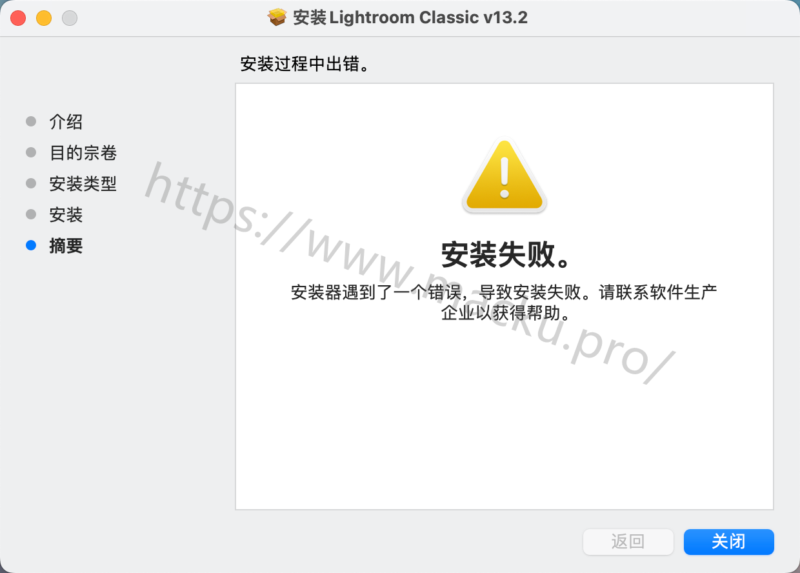Click the window title 安装 Lightroom Classic v13.2

point(410,17)
